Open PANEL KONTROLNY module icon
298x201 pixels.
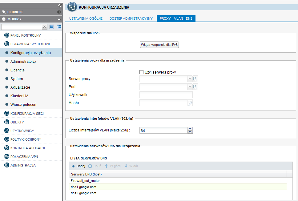(x=7, y=35)
